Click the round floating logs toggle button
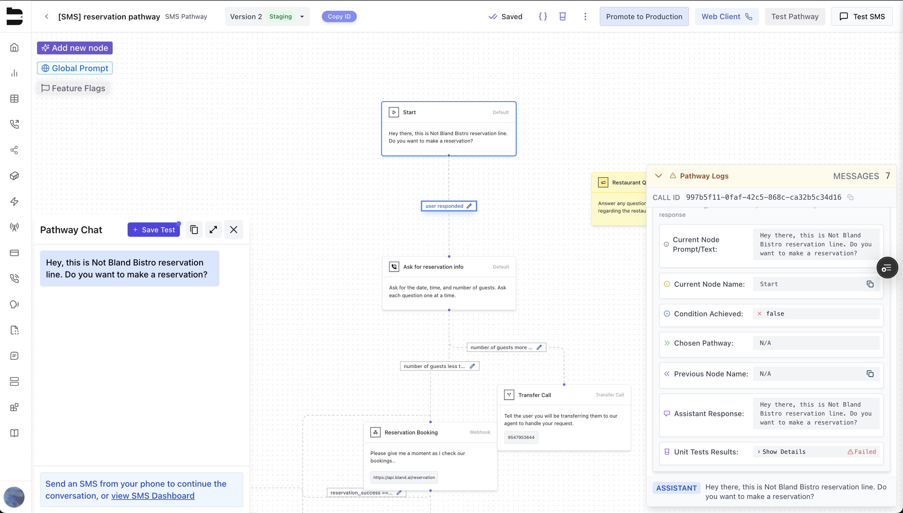This screenshot has width=903, height=513. click(887, 268)
